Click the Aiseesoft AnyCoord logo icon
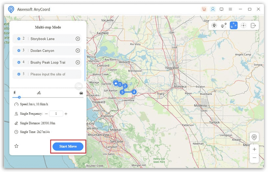Screen dimensions: 268x172 click(11, 9)
